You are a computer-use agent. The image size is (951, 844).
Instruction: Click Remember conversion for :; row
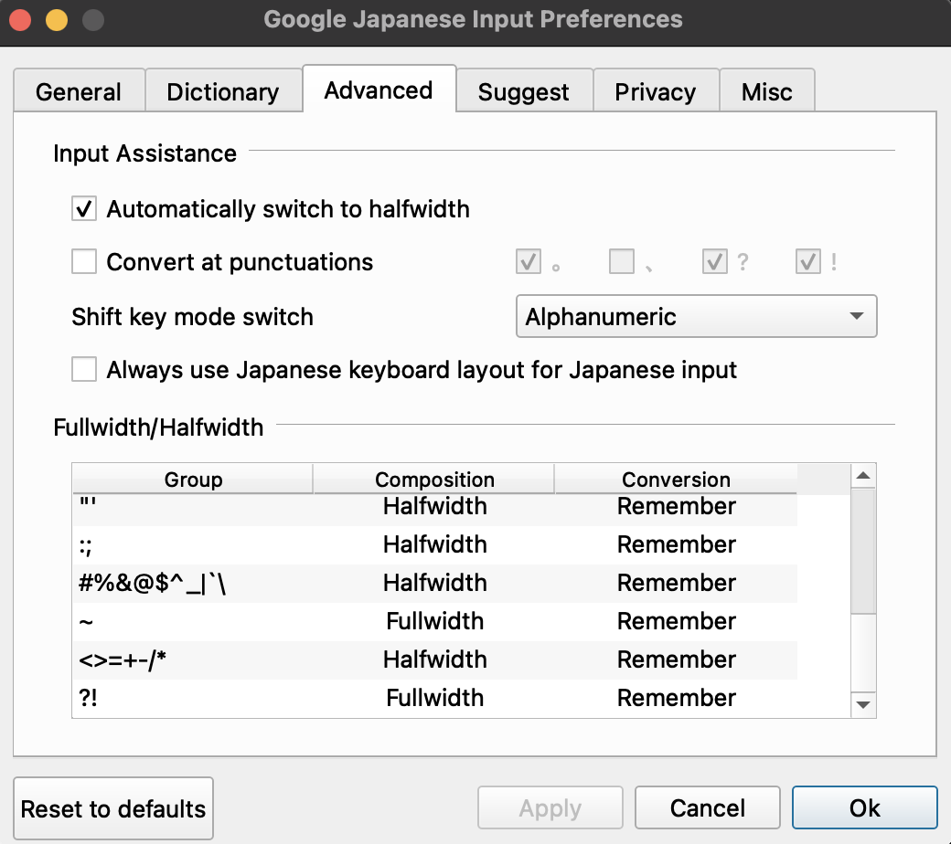point(677,544)
